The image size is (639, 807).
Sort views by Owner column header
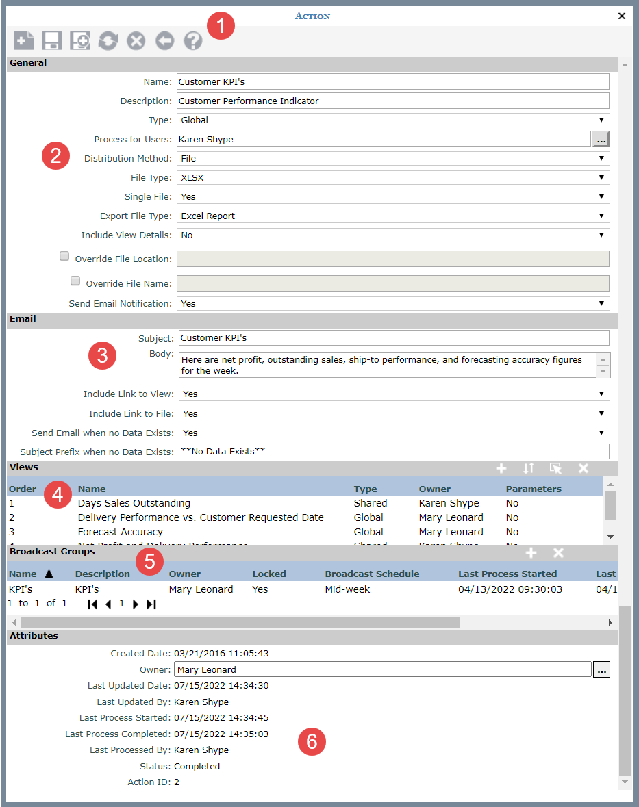(x=435, y=489)
